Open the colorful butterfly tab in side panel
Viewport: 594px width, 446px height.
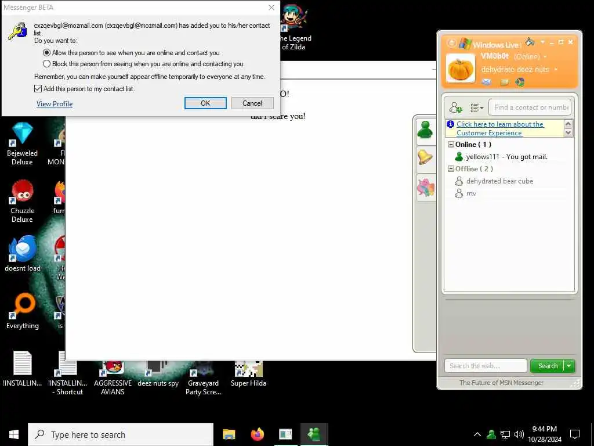coord(425,188)
